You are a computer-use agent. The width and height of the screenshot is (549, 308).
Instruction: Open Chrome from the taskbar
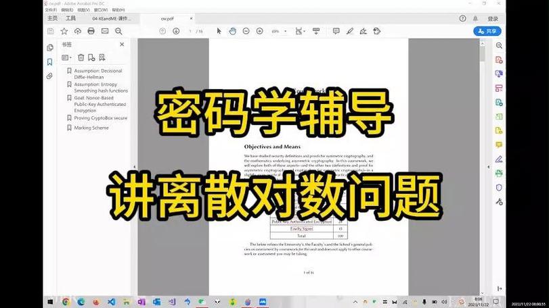coord(66,302)
